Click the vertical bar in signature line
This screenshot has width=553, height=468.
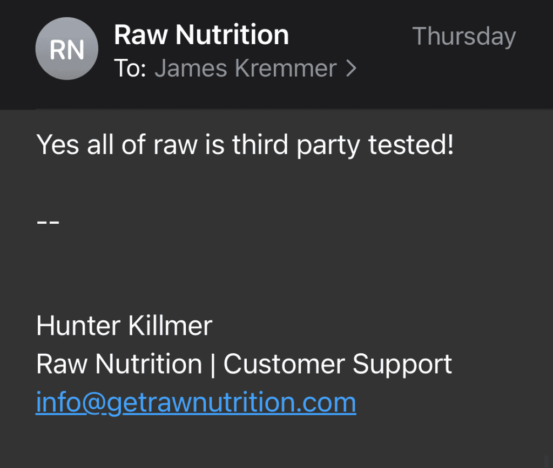[x=212, y=364]
